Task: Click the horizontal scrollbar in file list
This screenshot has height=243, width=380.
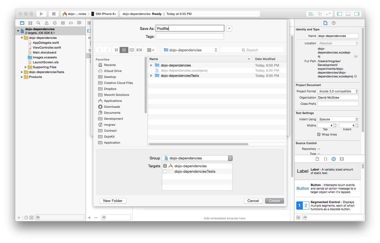Action: [x=198, y=144]
